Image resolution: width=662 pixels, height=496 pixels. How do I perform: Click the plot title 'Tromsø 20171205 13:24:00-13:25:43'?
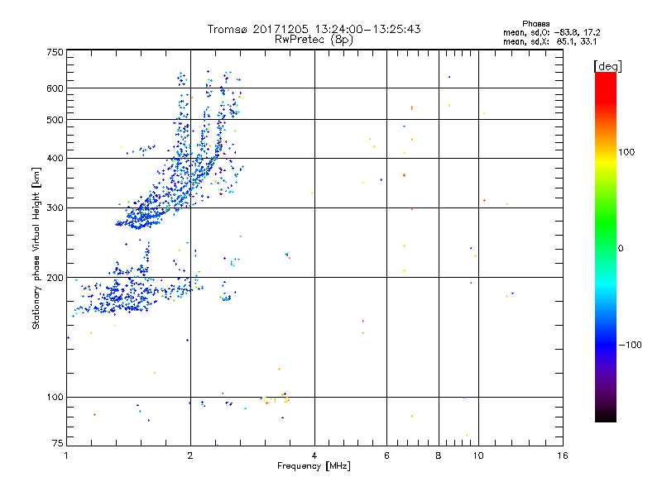click(x=314, y=29)
